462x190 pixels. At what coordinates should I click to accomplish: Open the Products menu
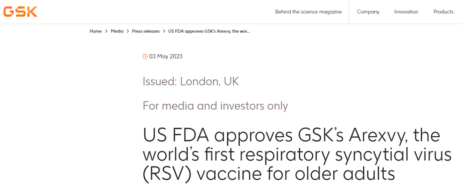(x=443, y=12)
